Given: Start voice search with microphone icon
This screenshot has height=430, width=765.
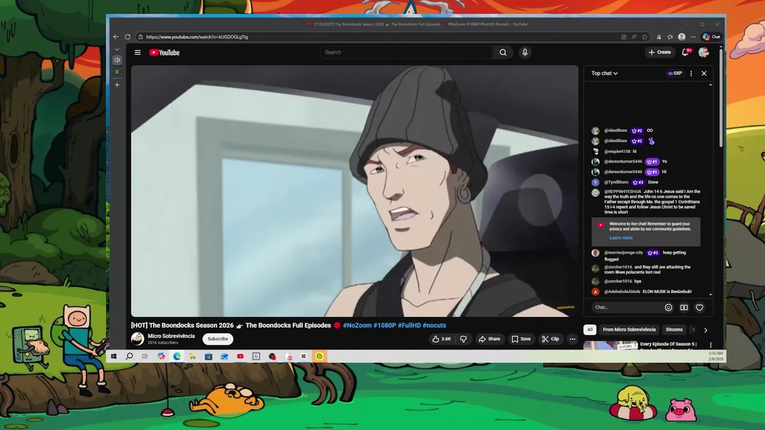Looking at the screenshot, I should pyautogui.click(x=525, y=53).
